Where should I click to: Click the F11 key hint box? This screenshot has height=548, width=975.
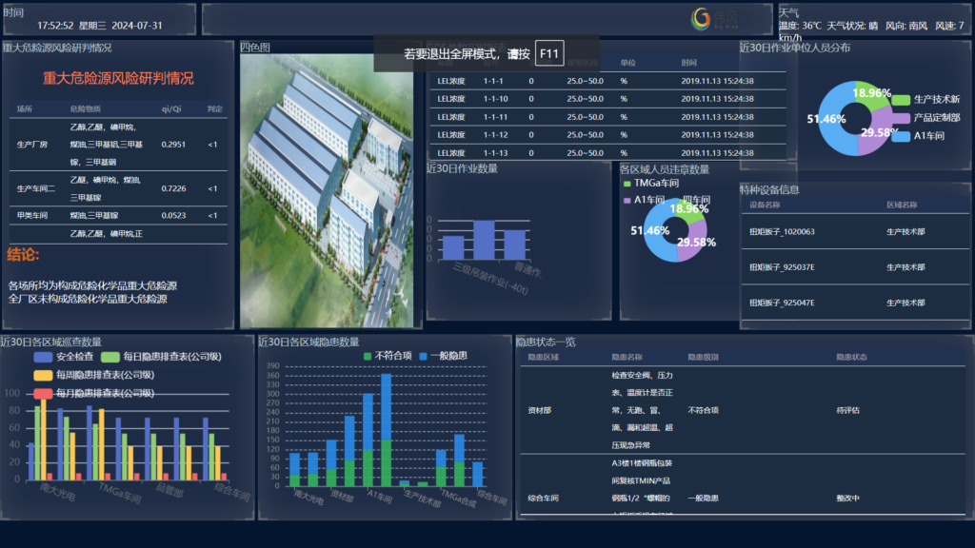549,53
